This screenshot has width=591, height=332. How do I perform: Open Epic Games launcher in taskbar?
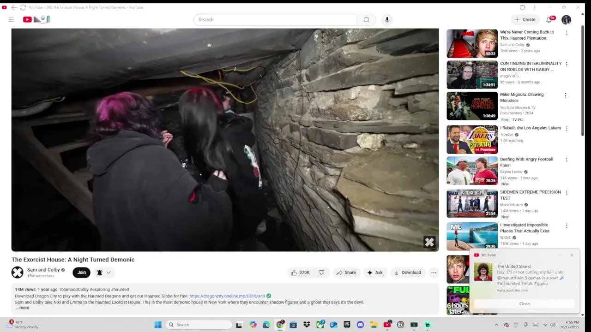pyautogui.click(x=347, y=325)
